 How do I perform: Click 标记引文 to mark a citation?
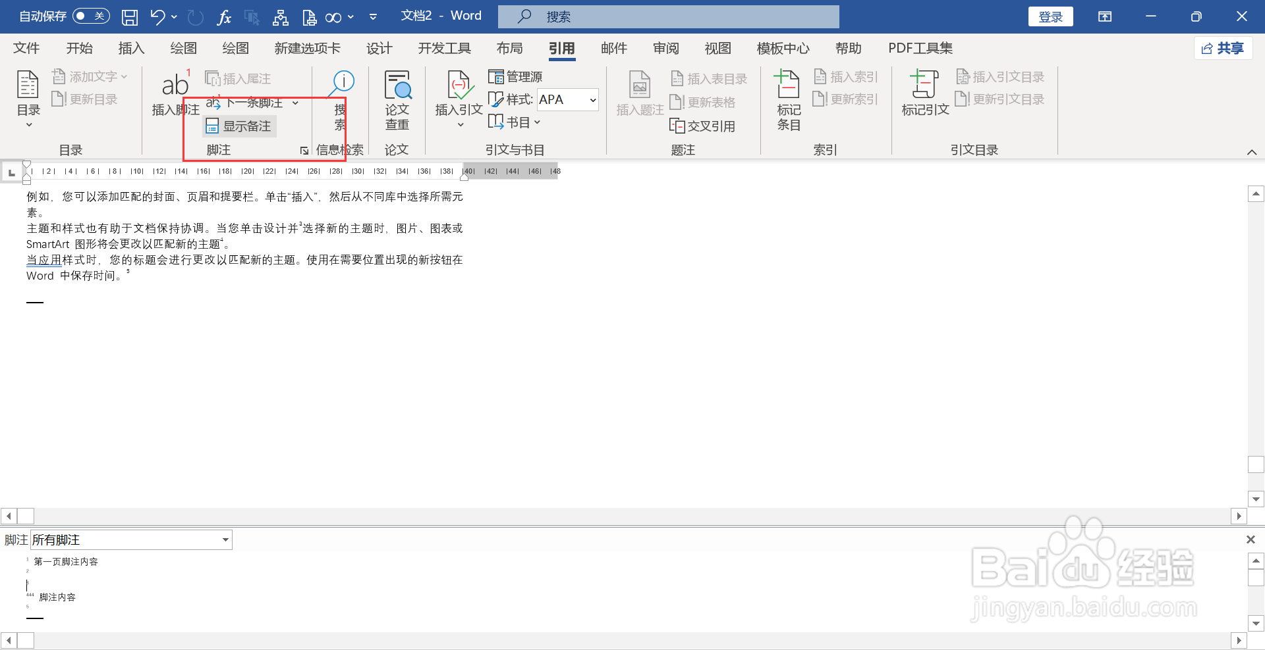pyautogui.click(x=924, y=95)
